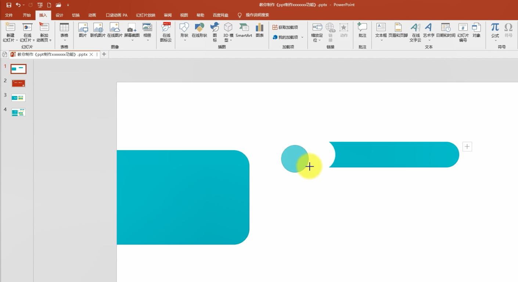
Task: Open file folder icon in quick access toolbar
Action: pyautogui.click(x=58, y=5)
